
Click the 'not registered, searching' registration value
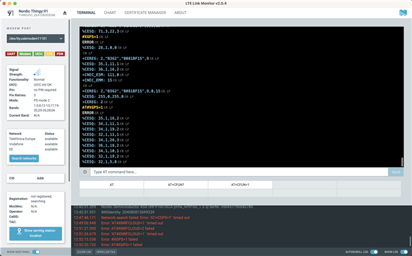coord(41,199)
